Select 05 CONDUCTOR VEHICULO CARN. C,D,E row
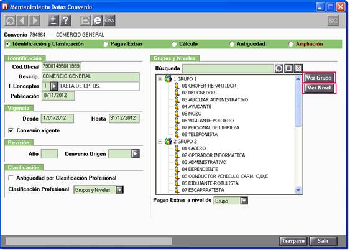Screen dimensions: 350x251 (225, 176)
